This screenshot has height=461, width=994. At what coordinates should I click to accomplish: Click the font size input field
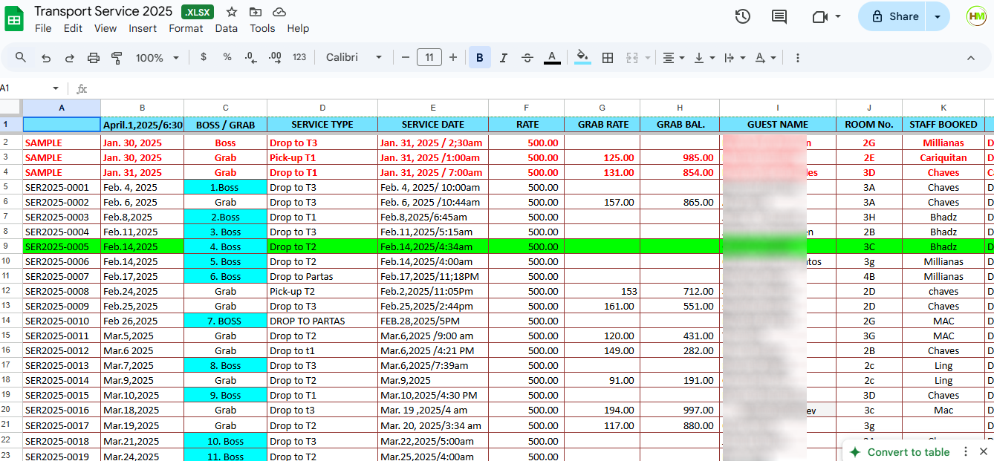[x=429, y=58]
